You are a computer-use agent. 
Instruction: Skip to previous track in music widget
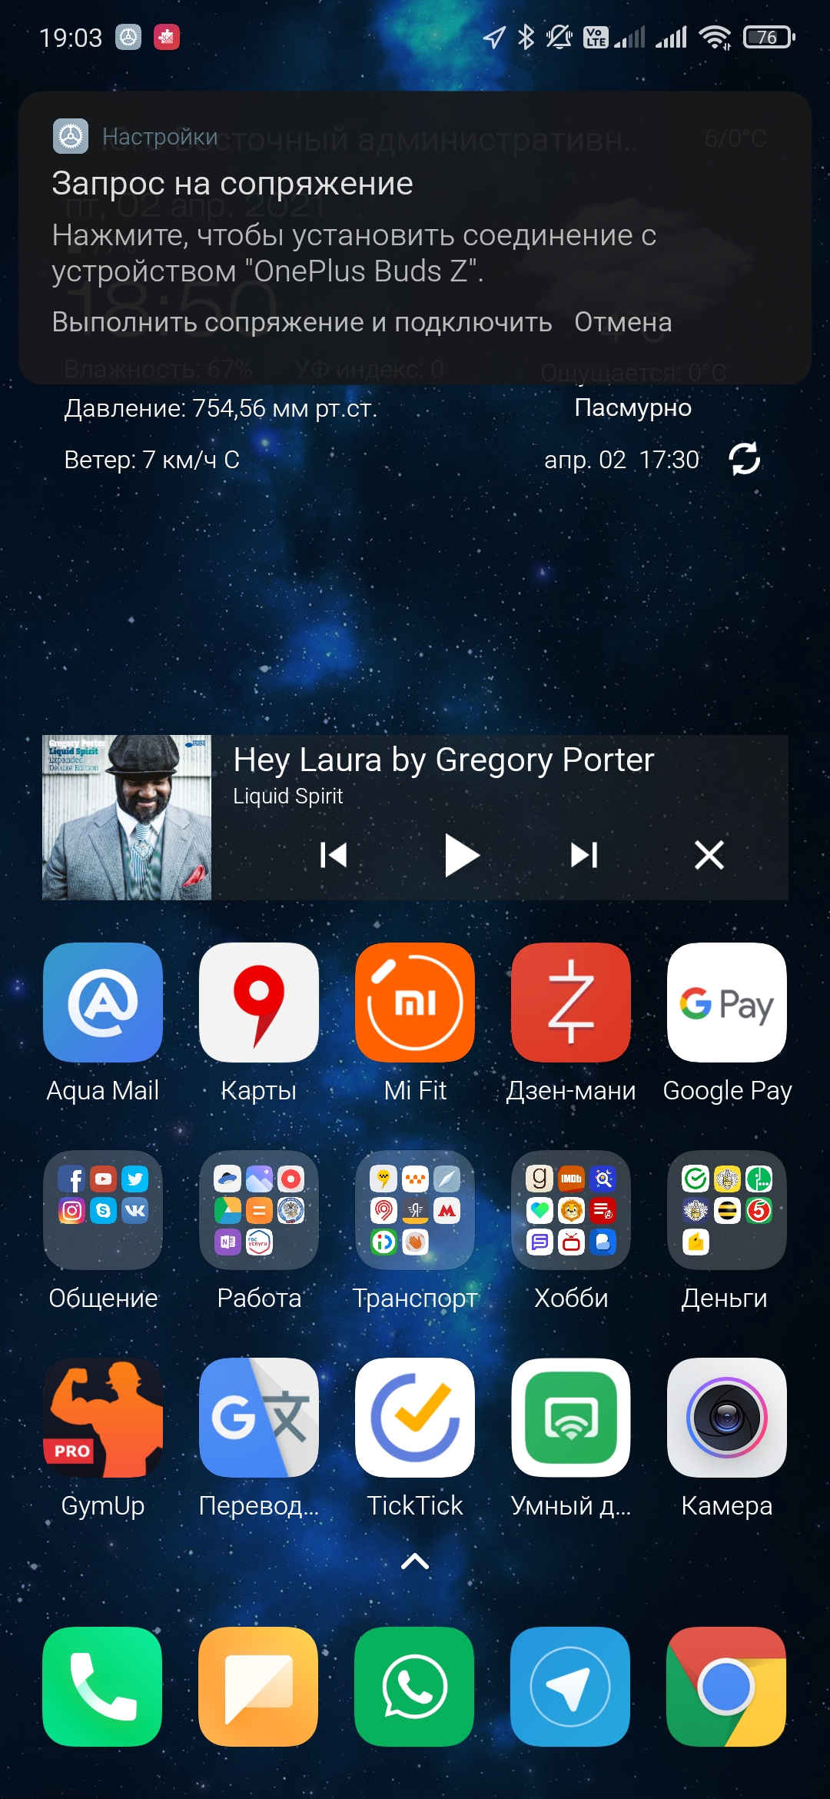pos(334,855)
